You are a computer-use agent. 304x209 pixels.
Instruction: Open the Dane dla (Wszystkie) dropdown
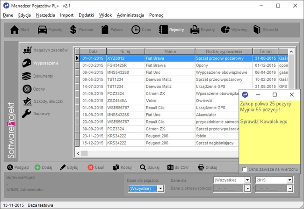(x=247, y=180)
